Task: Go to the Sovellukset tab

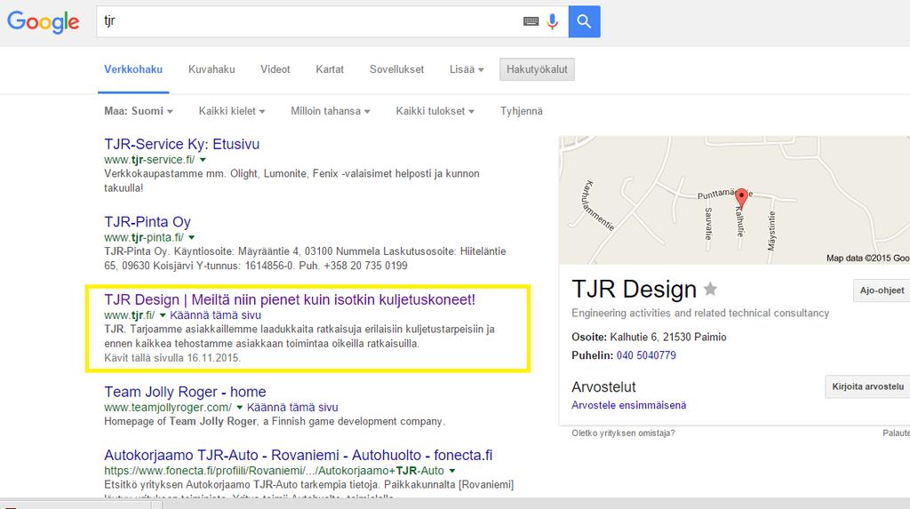Action: point(396,69)
